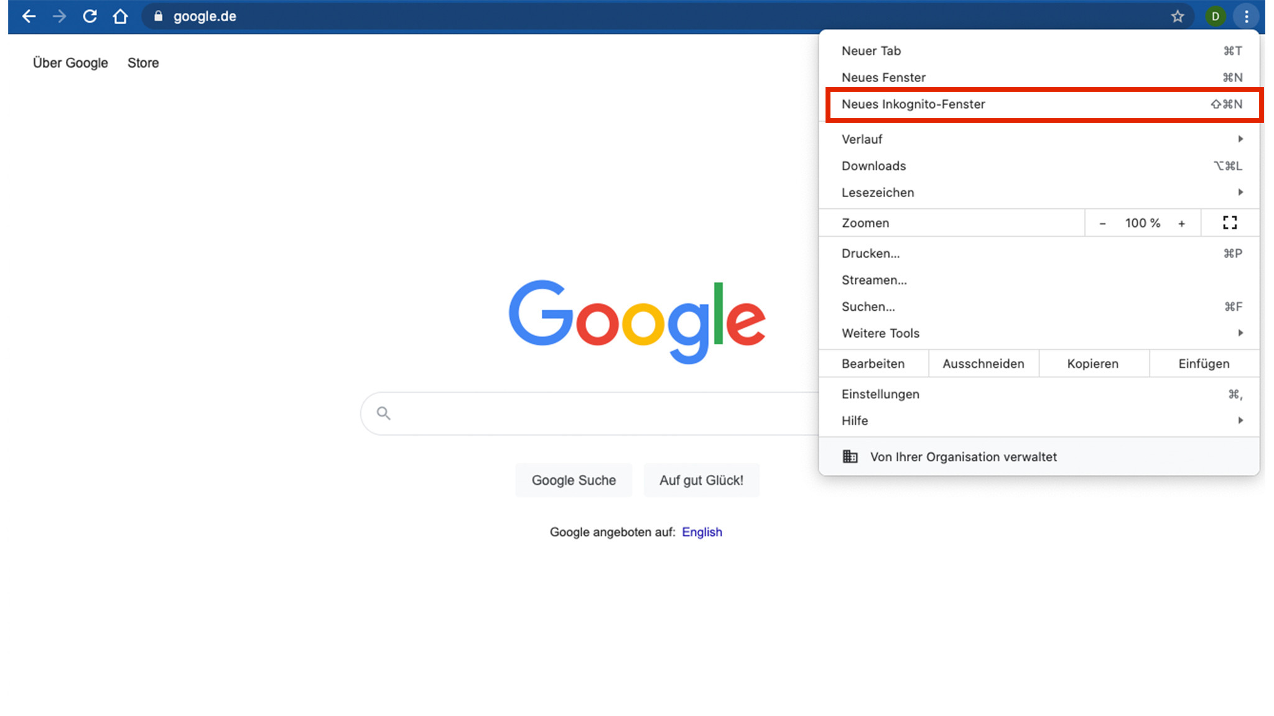The width and height of the screenshot is (1274, 716).
Task: Increase zoom with the plus button
Action: click(1181, 223)
